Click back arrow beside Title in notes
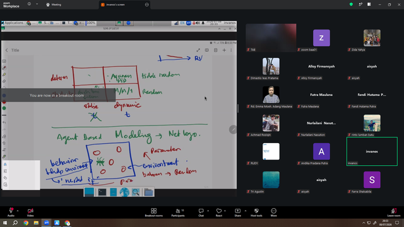The image size is (404, 227). [6, 50]
